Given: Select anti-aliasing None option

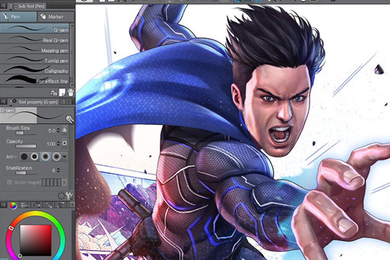Looking at the screenshot, I should (x=24, y=157).
